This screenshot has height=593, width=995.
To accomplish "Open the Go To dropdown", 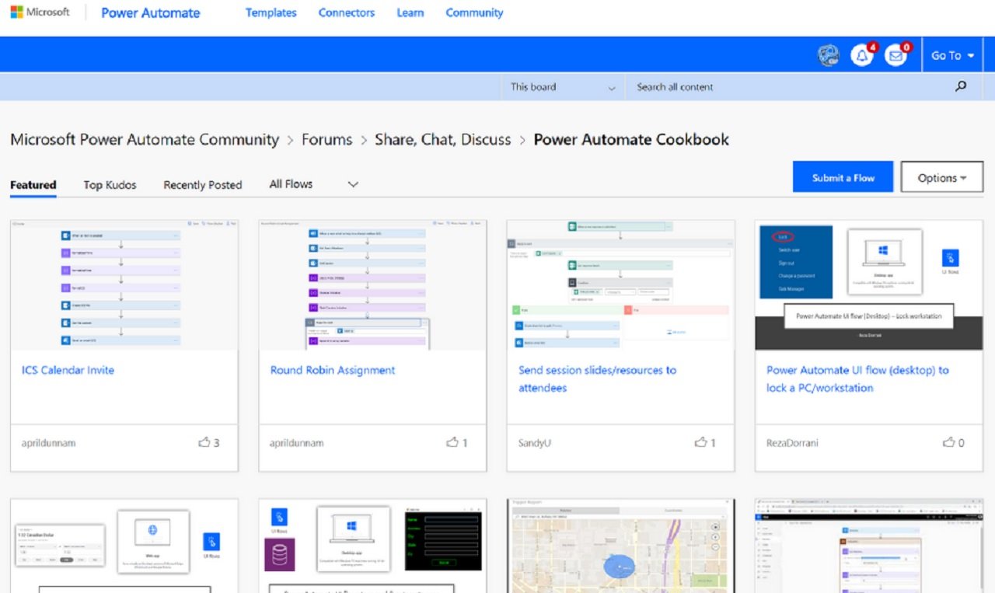I will coord(951,55).
